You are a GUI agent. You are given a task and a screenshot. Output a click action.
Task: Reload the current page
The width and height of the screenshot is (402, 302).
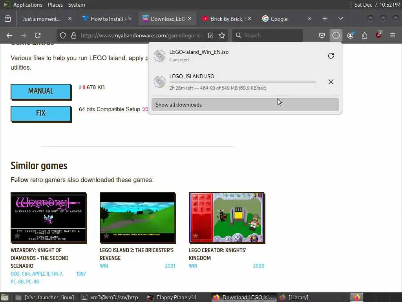[38, 35]
